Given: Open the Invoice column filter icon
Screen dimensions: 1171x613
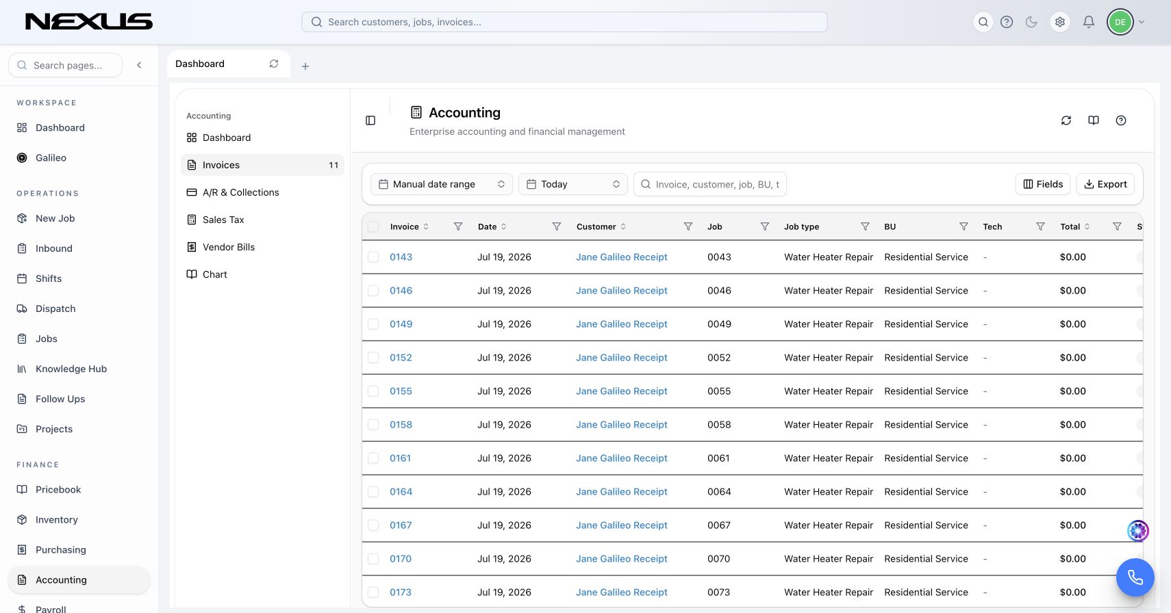Looking at the screenshot, I should [x=458, y=226].
